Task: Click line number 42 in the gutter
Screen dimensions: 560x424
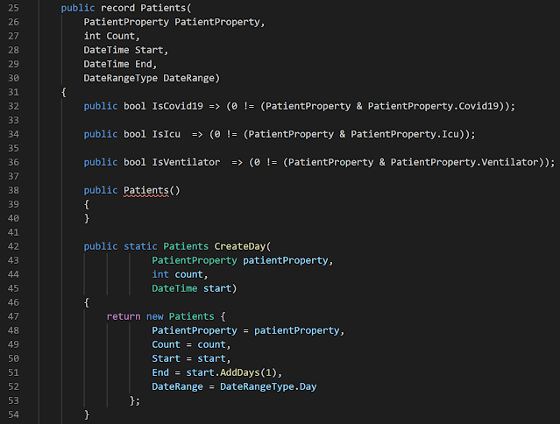Action: coord(13,246)
